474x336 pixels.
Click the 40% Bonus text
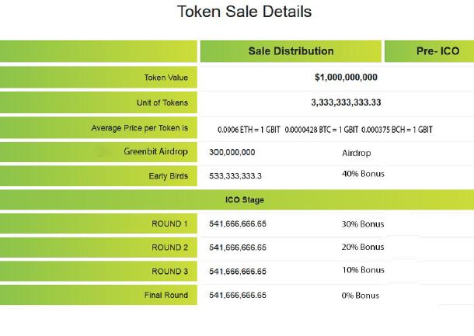tap(363, 174)
